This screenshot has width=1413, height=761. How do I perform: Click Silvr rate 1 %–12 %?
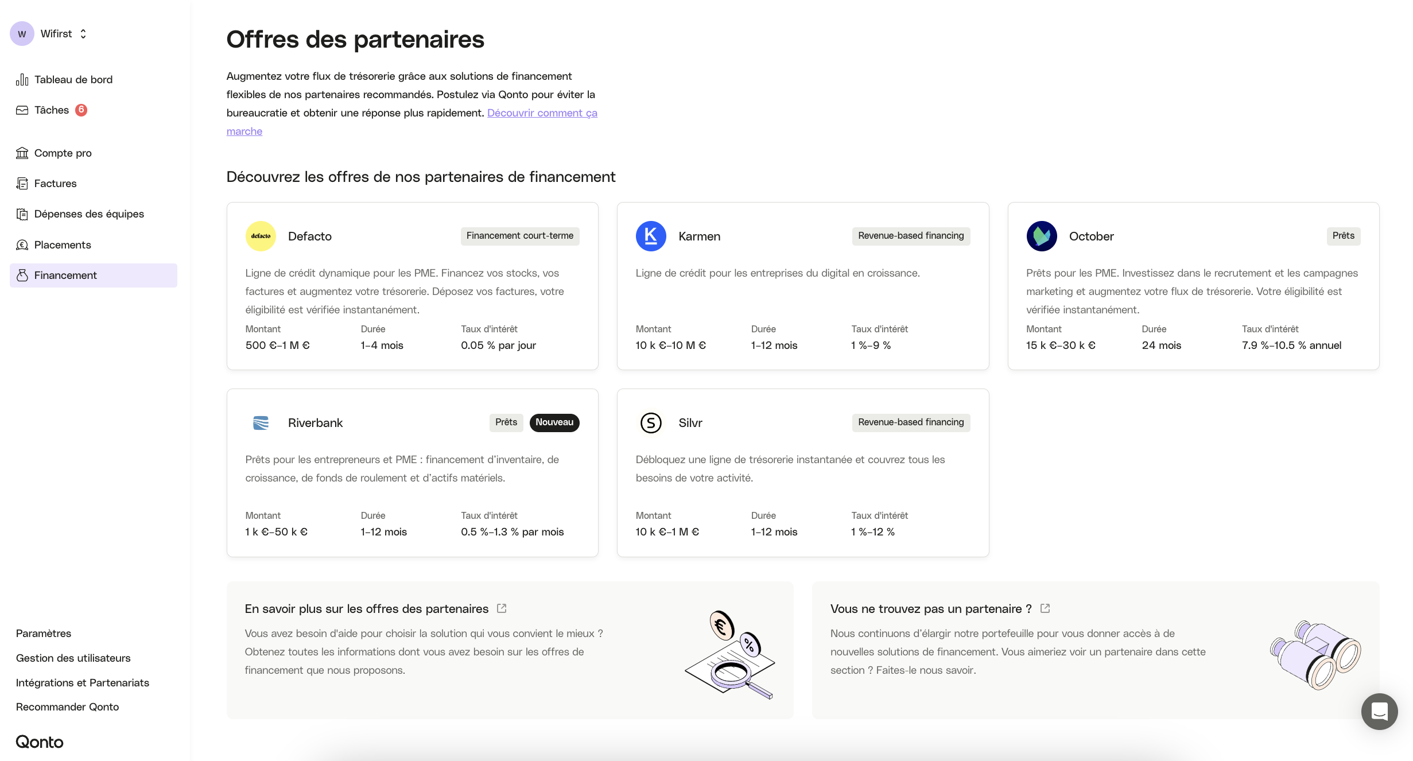pyautogui.click(x=873, y=532)
